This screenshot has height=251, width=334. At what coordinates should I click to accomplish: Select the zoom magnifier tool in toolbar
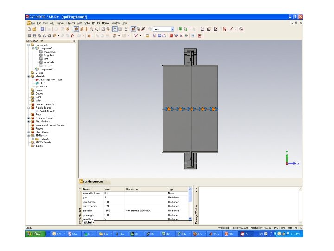tap(96, 29)
